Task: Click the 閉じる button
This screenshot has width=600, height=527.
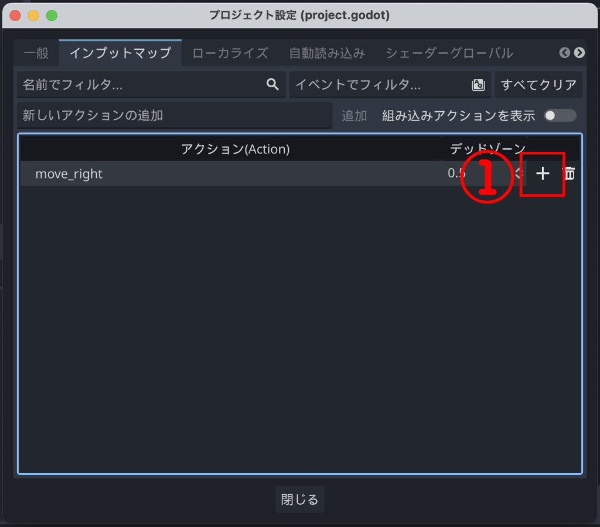Action: point(299,499)
